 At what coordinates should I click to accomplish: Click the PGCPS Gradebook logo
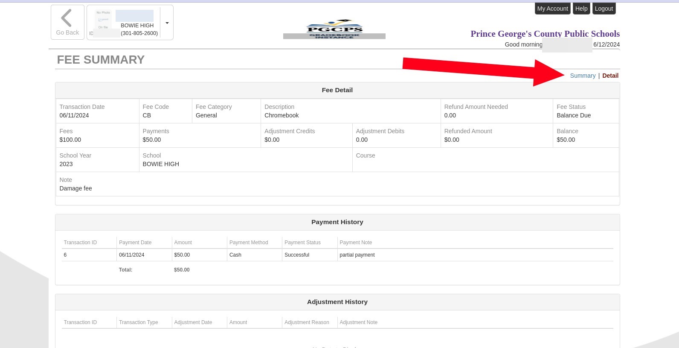point(334,29)
